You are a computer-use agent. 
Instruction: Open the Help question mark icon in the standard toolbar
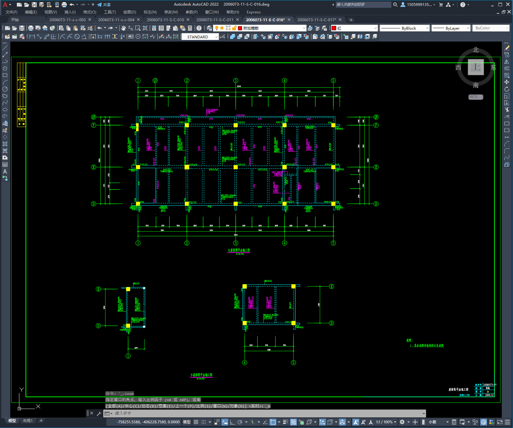(x=199, y=28)
